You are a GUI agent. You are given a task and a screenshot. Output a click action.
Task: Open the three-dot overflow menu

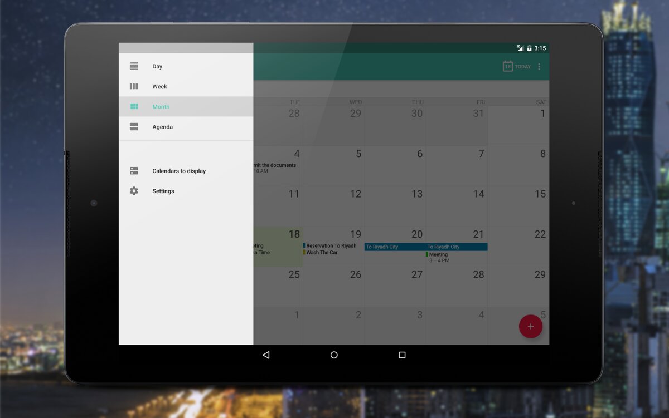tap(539, 66)
